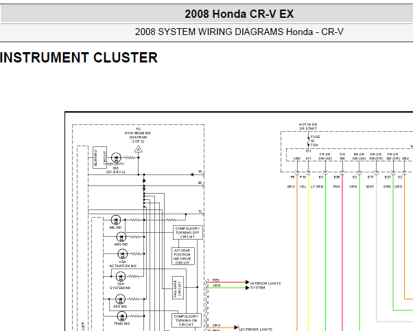The width and height of the screenshot is (413, 331).
Task: Click the 'YEL' wire color label
Action: coord(303,187)
